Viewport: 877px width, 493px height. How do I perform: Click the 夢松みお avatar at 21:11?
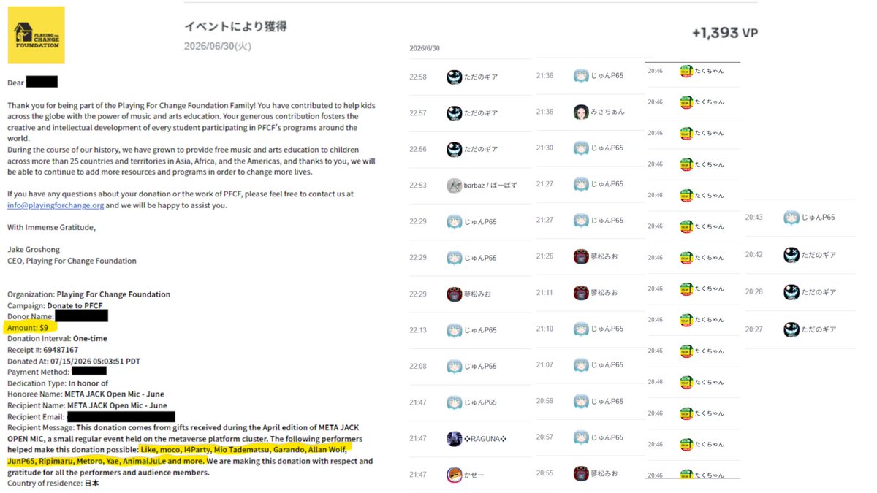[x=581, y=292]
